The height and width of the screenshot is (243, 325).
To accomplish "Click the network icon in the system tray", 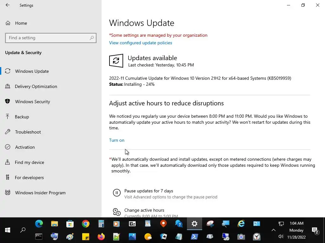I will [281, 224].
